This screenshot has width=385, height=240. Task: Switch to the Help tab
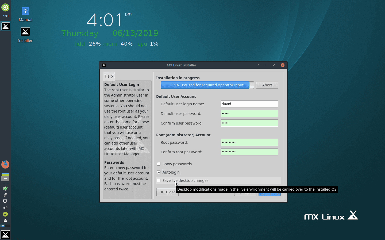point(109,76)
